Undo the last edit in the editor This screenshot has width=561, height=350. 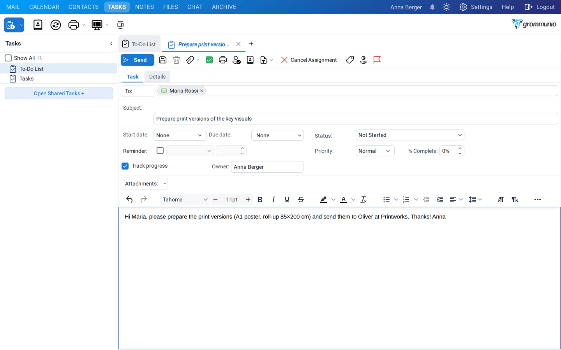point(129,199)
